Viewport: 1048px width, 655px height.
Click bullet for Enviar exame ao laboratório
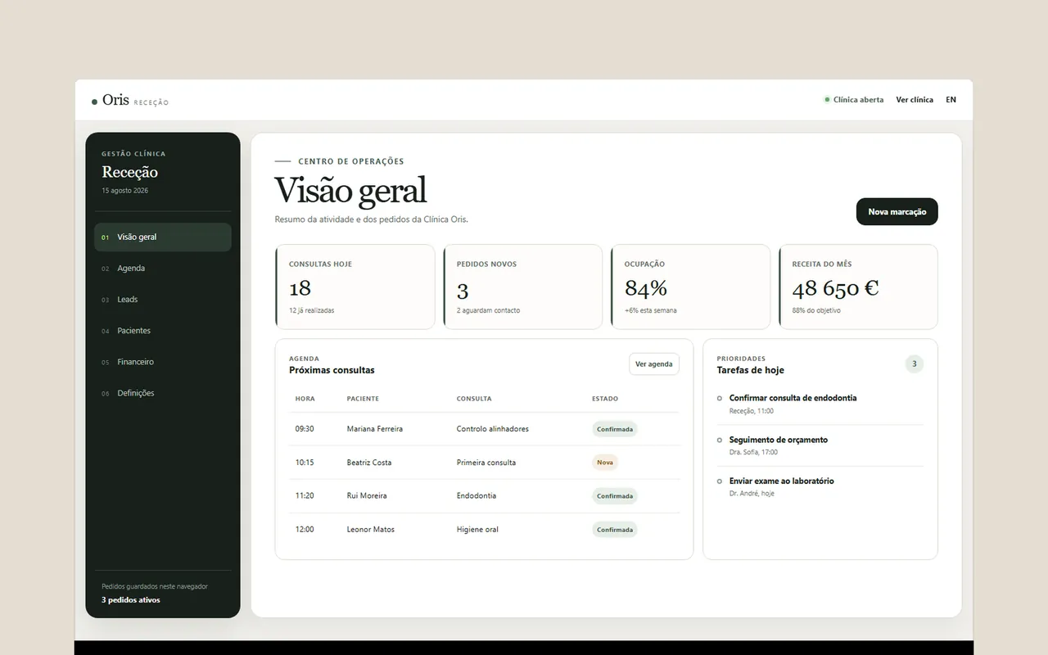pos(720,481)
